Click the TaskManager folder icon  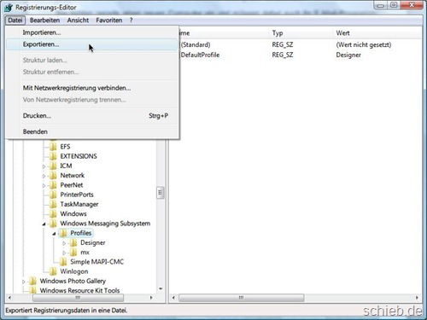pyautogui.click(x=53, y=204)
